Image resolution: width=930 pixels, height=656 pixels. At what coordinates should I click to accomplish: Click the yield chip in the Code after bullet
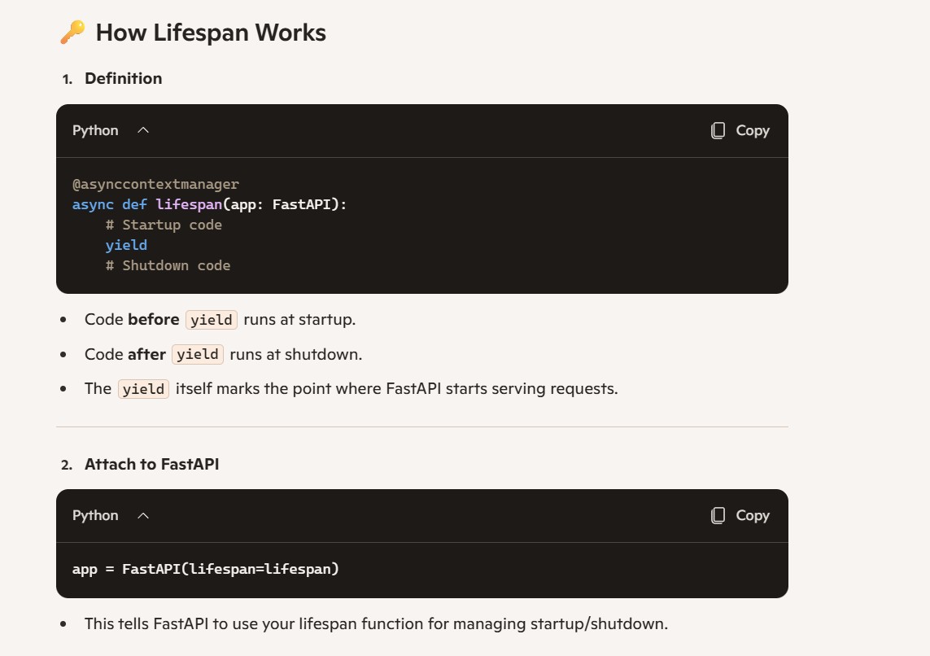pyautogui.click(x=198, y=354)
